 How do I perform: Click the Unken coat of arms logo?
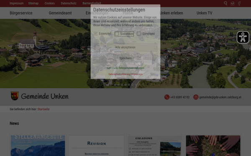pyautogui.click(x=15, y=96)
